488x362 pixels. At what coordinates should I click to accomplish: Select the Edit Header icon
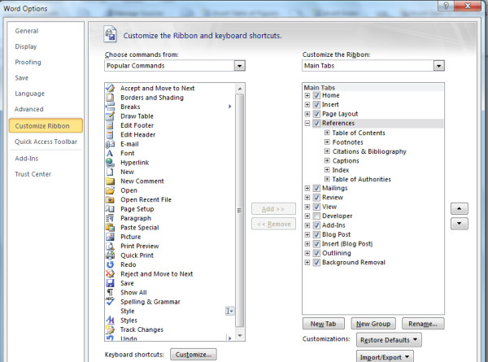point(110,135)
